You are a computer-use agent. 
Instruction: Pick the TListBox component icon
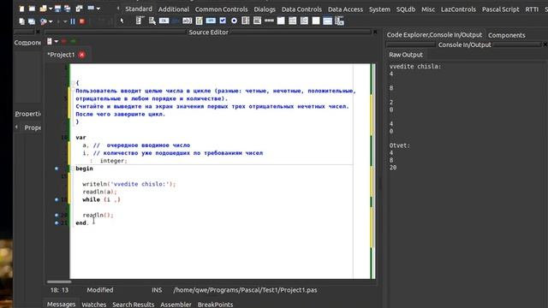(x=246, y=21)
